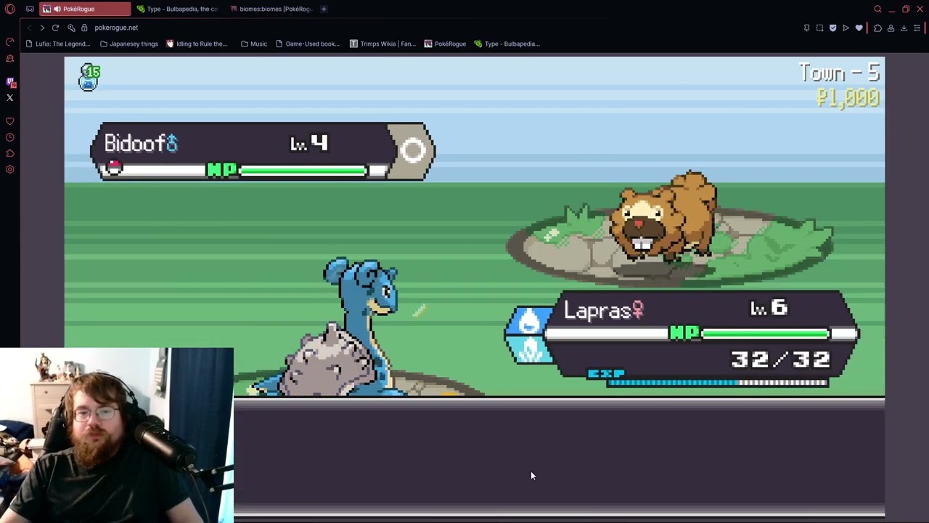Open Type - Bulbapedia bookmark in bar
The image size is (929, 523).
[507, 44]
